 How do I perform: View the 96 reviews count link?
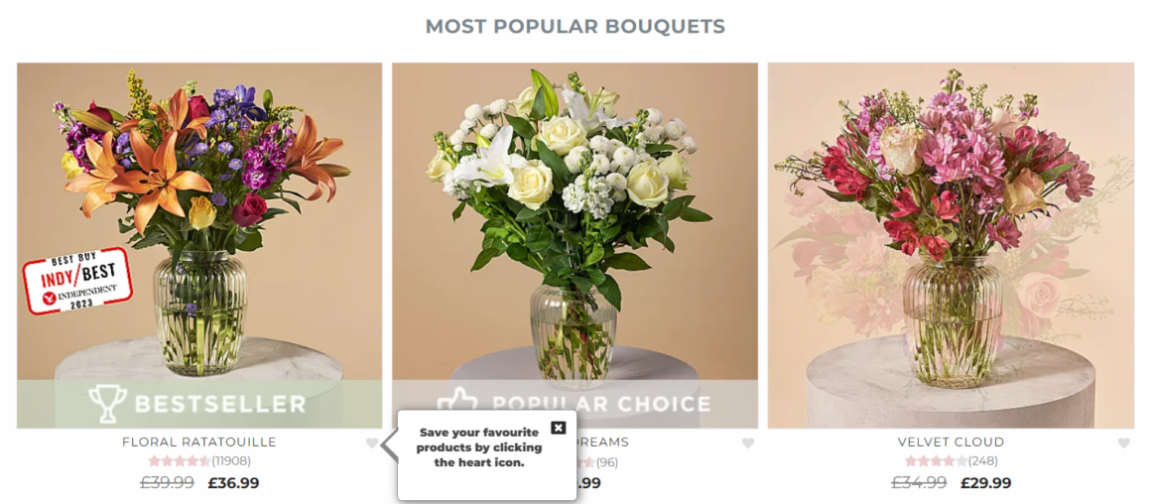click(x=606, y=463)
